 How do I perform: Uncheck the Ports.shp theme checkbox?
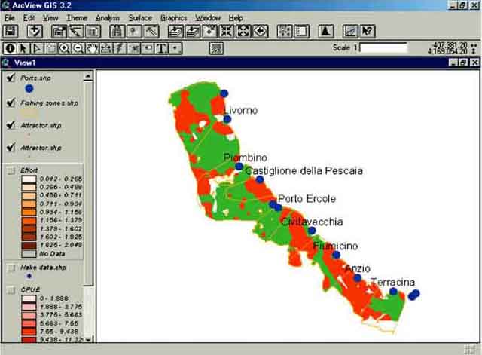click(11, 78)
